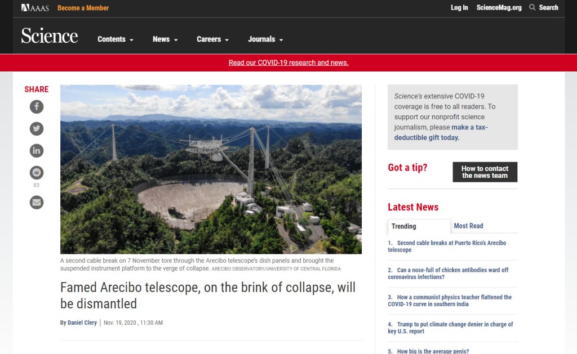Share article via Twitter icon
577x354 pixels.
click(37, 129)
